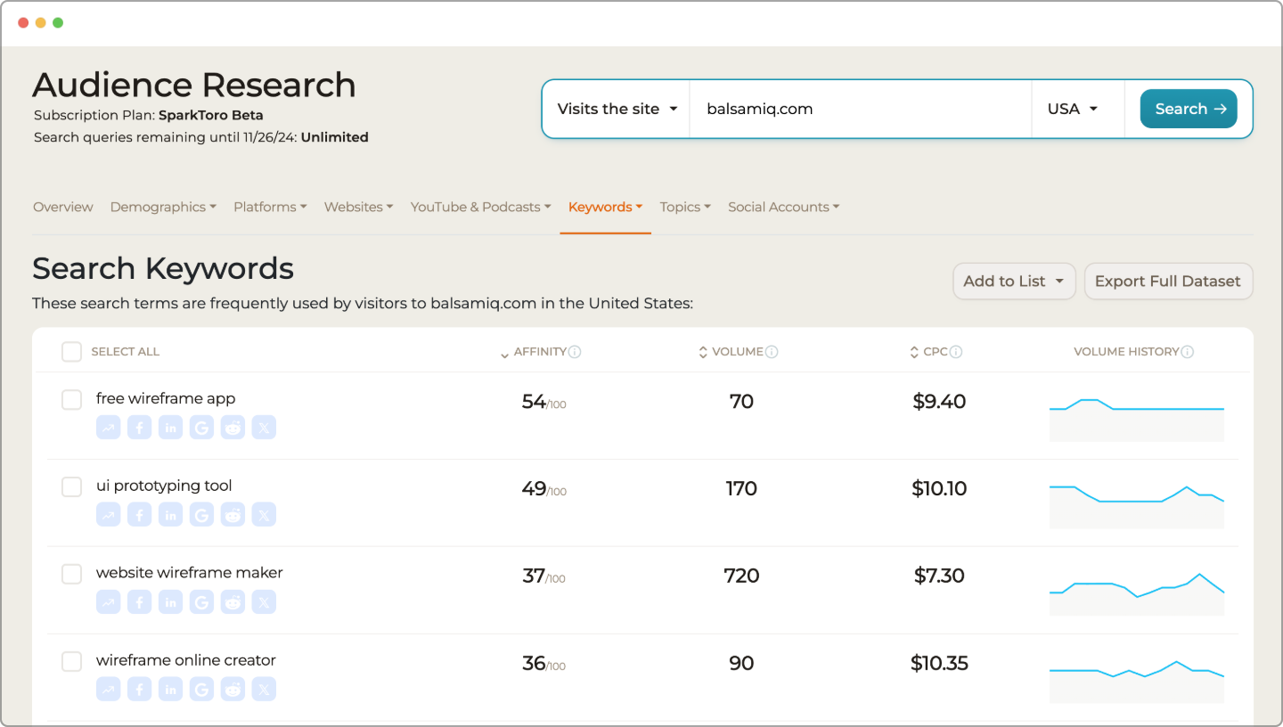Viewport: 1283px width, 727px height.
Task: Open Facebook icon for ui prototyping tool
Action: coord(139,515)
